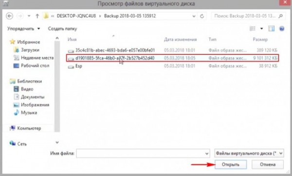The image size is (292, 176).
Task: Sort by Тип column header
Action: pos(212,39)
